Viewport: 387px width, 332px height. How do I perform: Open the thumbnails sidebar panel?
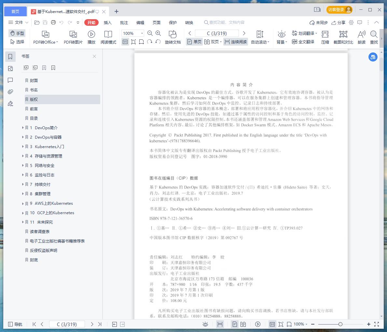tap(10, 68)
